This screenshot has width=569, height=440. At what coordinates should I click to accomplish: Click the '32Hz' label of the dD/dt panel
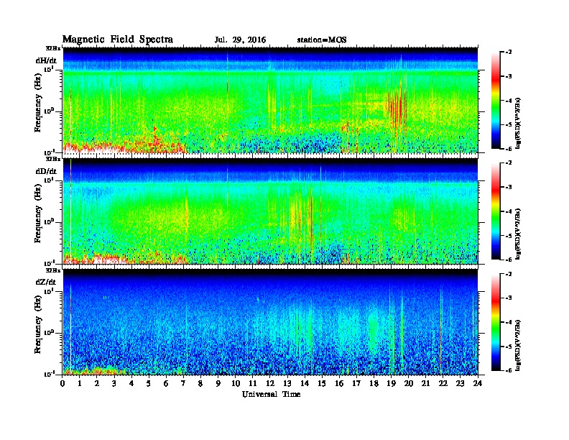[52, 159]
